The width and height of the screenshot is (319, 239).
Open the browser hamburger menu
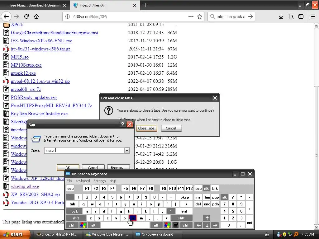[x=313, y=16]
